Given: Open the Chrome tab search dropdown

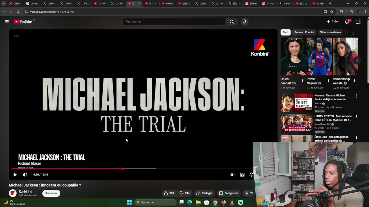Looking at the screenshot, I should (4, 3).
